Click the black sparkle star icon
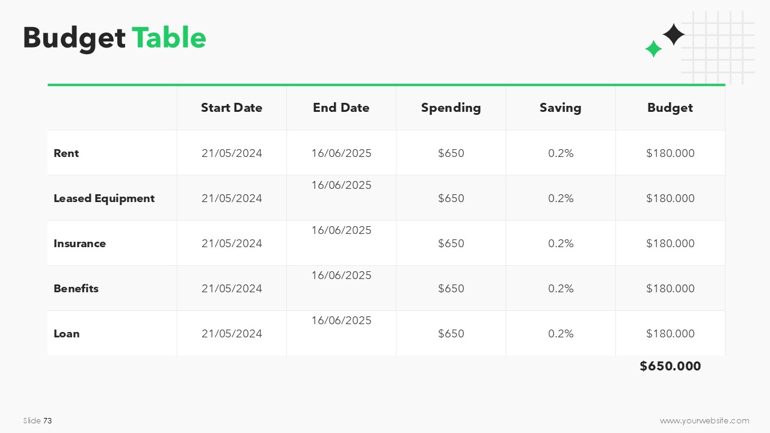This screenshot has width=770, height=433. [x=674, y=34]
